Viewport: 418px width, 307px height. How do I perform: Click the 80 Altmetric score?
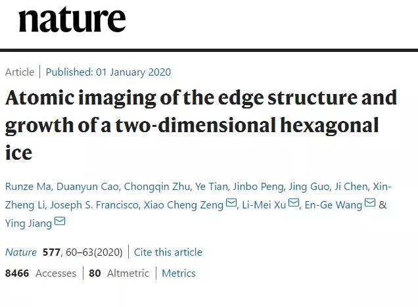coord(119,273)
